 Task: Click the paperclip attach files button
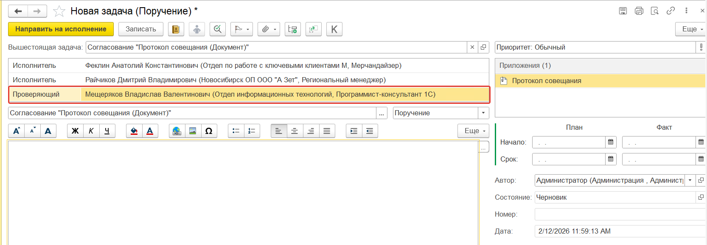268,29
